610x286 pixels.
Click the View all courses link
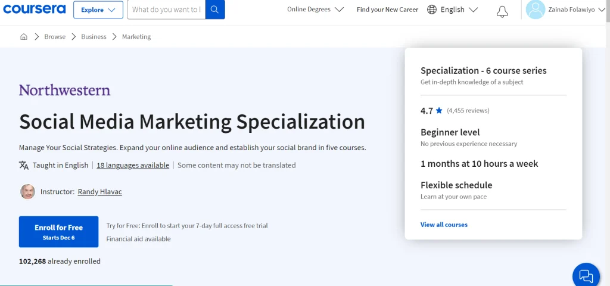pos(444,225)
